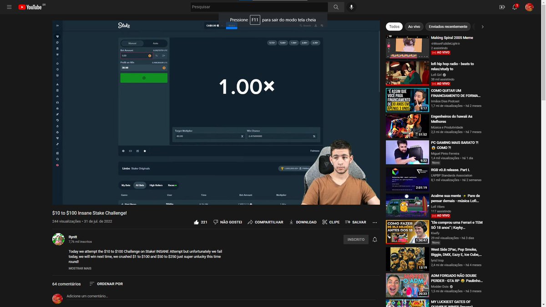Select the Ao vivo filter chip
Screen dimensions: 546x307
pos(414,27)
